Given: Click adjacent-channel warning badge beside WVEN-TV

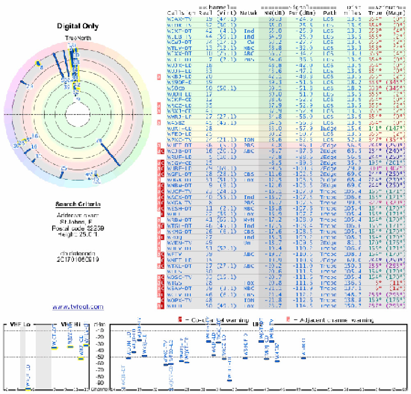Looking at the screenshot, I should [x=159, y=243].
